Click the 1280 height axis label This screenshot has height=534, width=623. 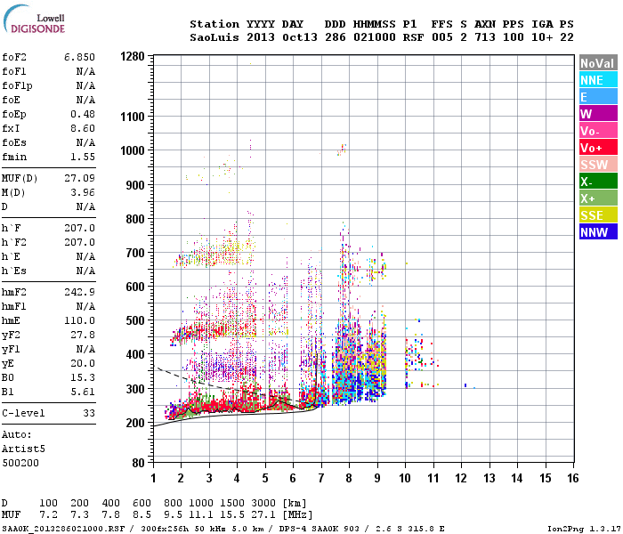(x=133, y=56)
